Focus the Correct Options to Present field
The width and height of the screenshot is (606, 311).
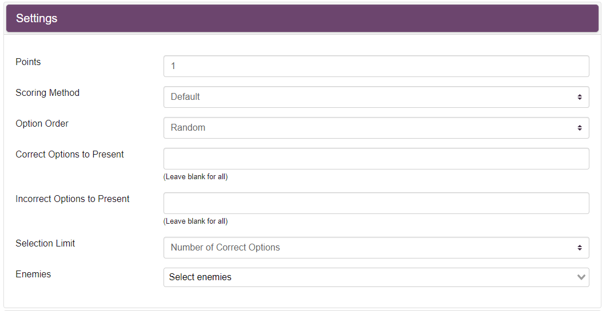coord(376,159)
